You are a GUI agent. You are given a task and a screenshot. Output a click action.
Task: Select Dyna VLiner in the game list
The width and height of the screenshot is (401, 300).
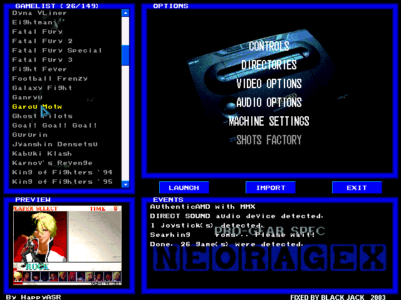click(x=39, y=13)
